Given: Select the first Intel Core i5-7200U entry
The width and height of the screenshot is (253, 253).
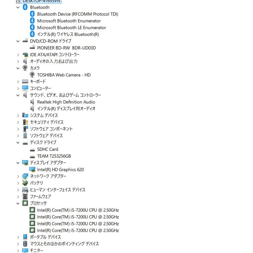Looking at the screenshot, I should (78, 210).
